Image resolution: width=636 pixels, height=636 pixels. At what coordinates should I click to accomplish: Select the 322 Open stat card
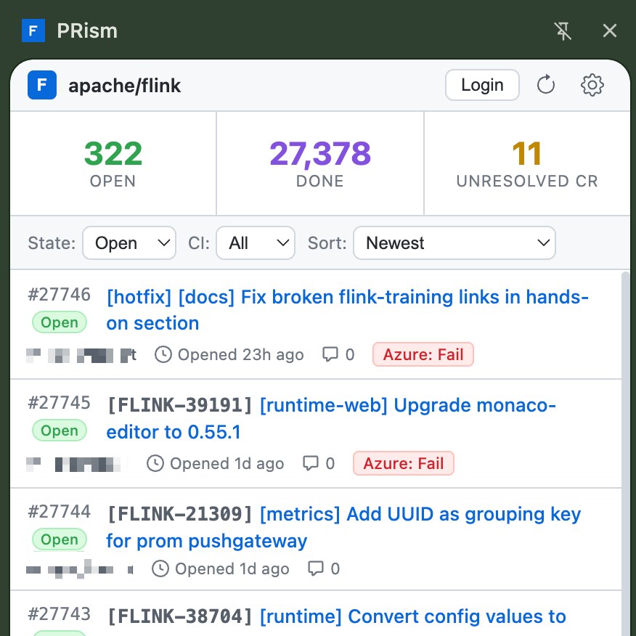(113, 163)
